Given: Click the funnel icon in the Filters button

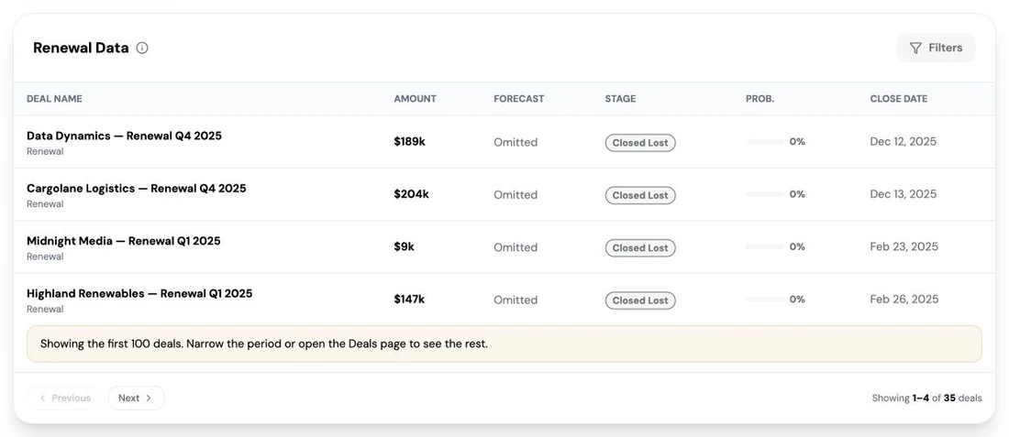Looking at the screenshot, I should tap(915, 49).
